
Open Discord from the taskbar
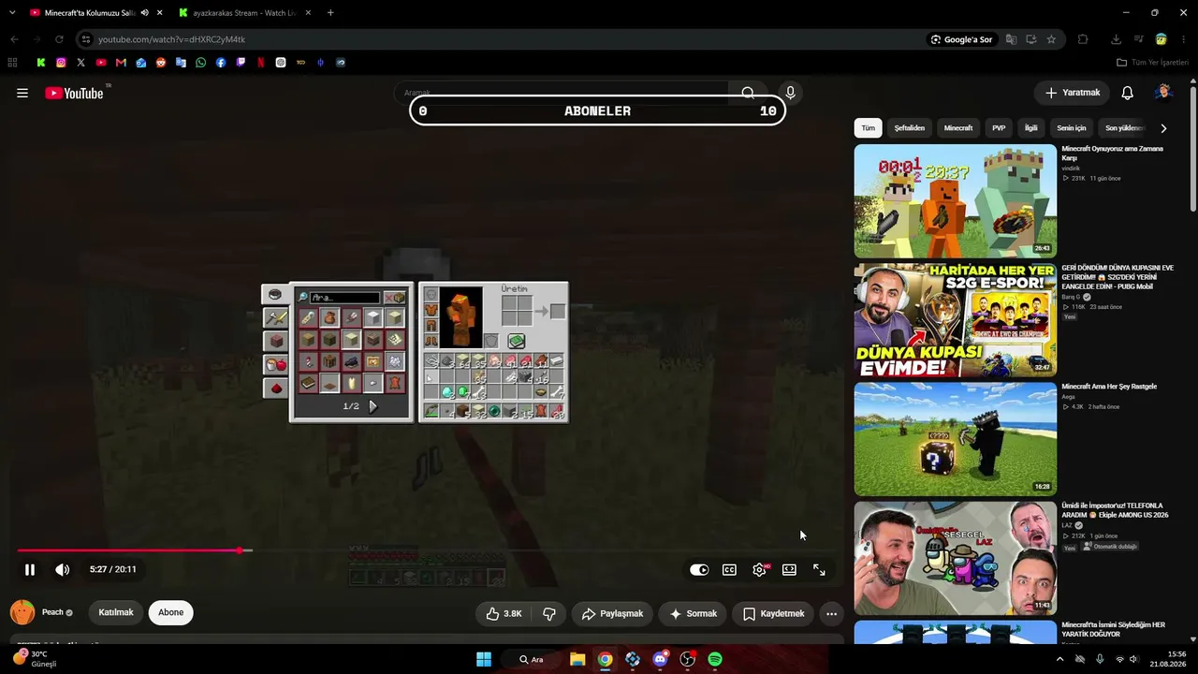pyautogui.click(x=661, y=659)
